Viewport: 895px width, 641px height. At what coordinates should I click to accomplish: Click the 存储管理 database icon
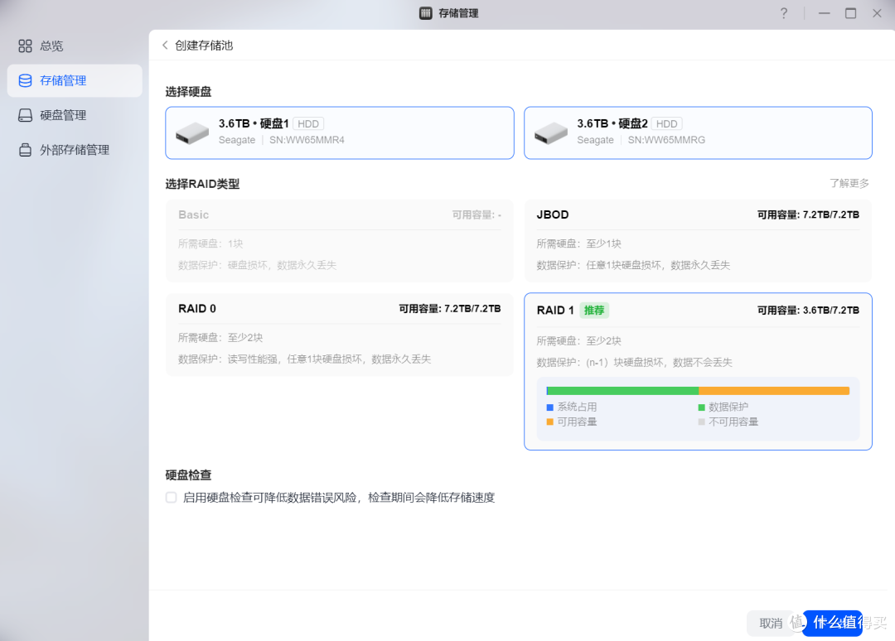click(25, 80)
